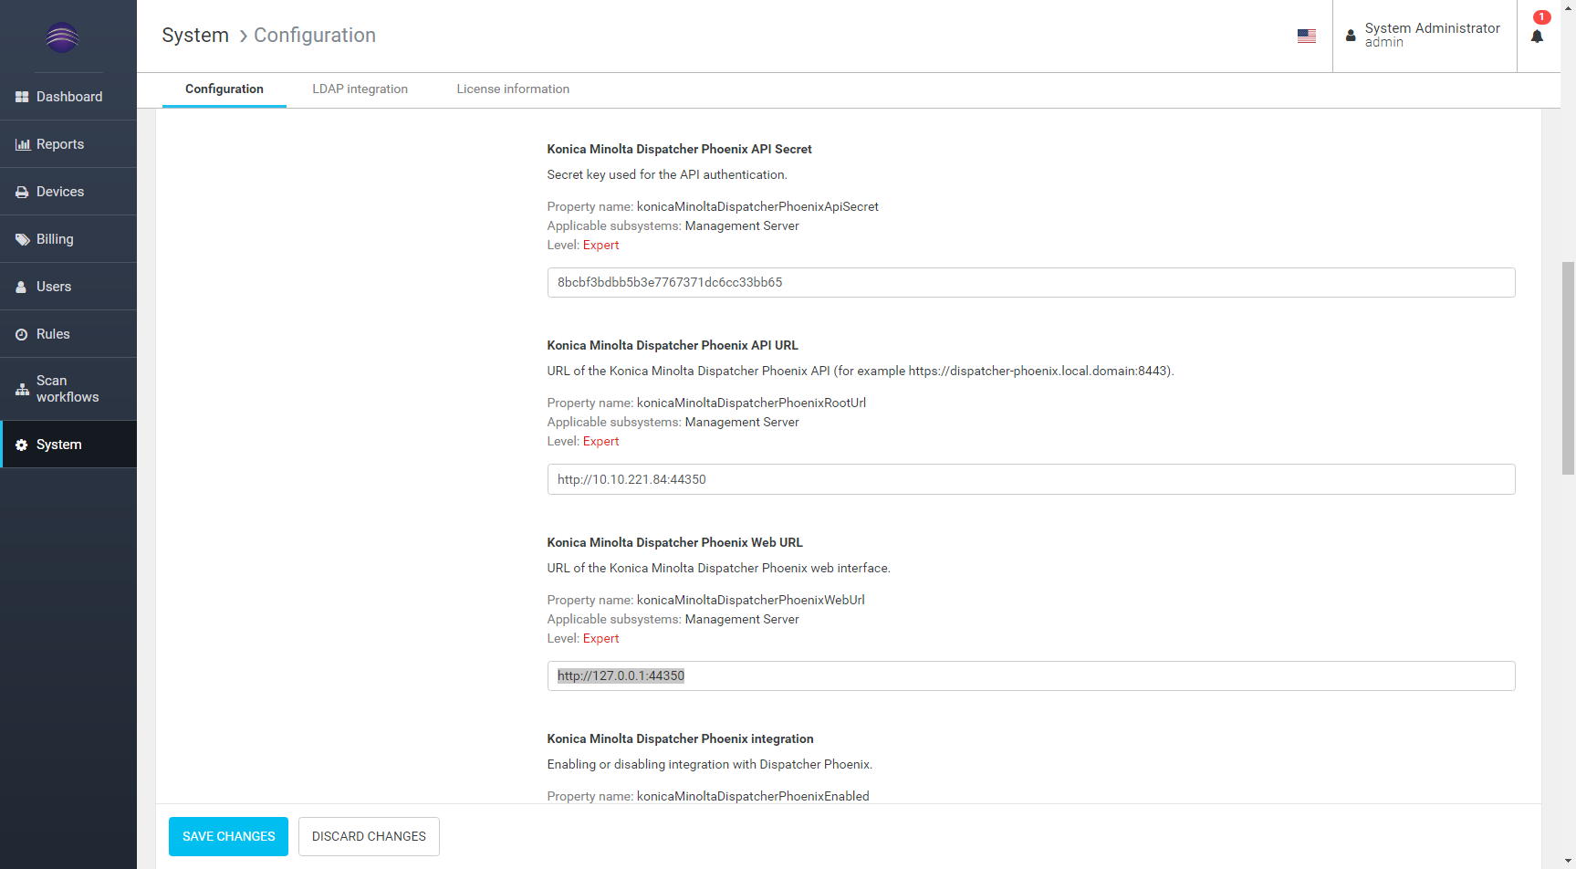This screenshot has height=869, width=1576.
Task: Click the Rules menu label
Action: point(53,334)
